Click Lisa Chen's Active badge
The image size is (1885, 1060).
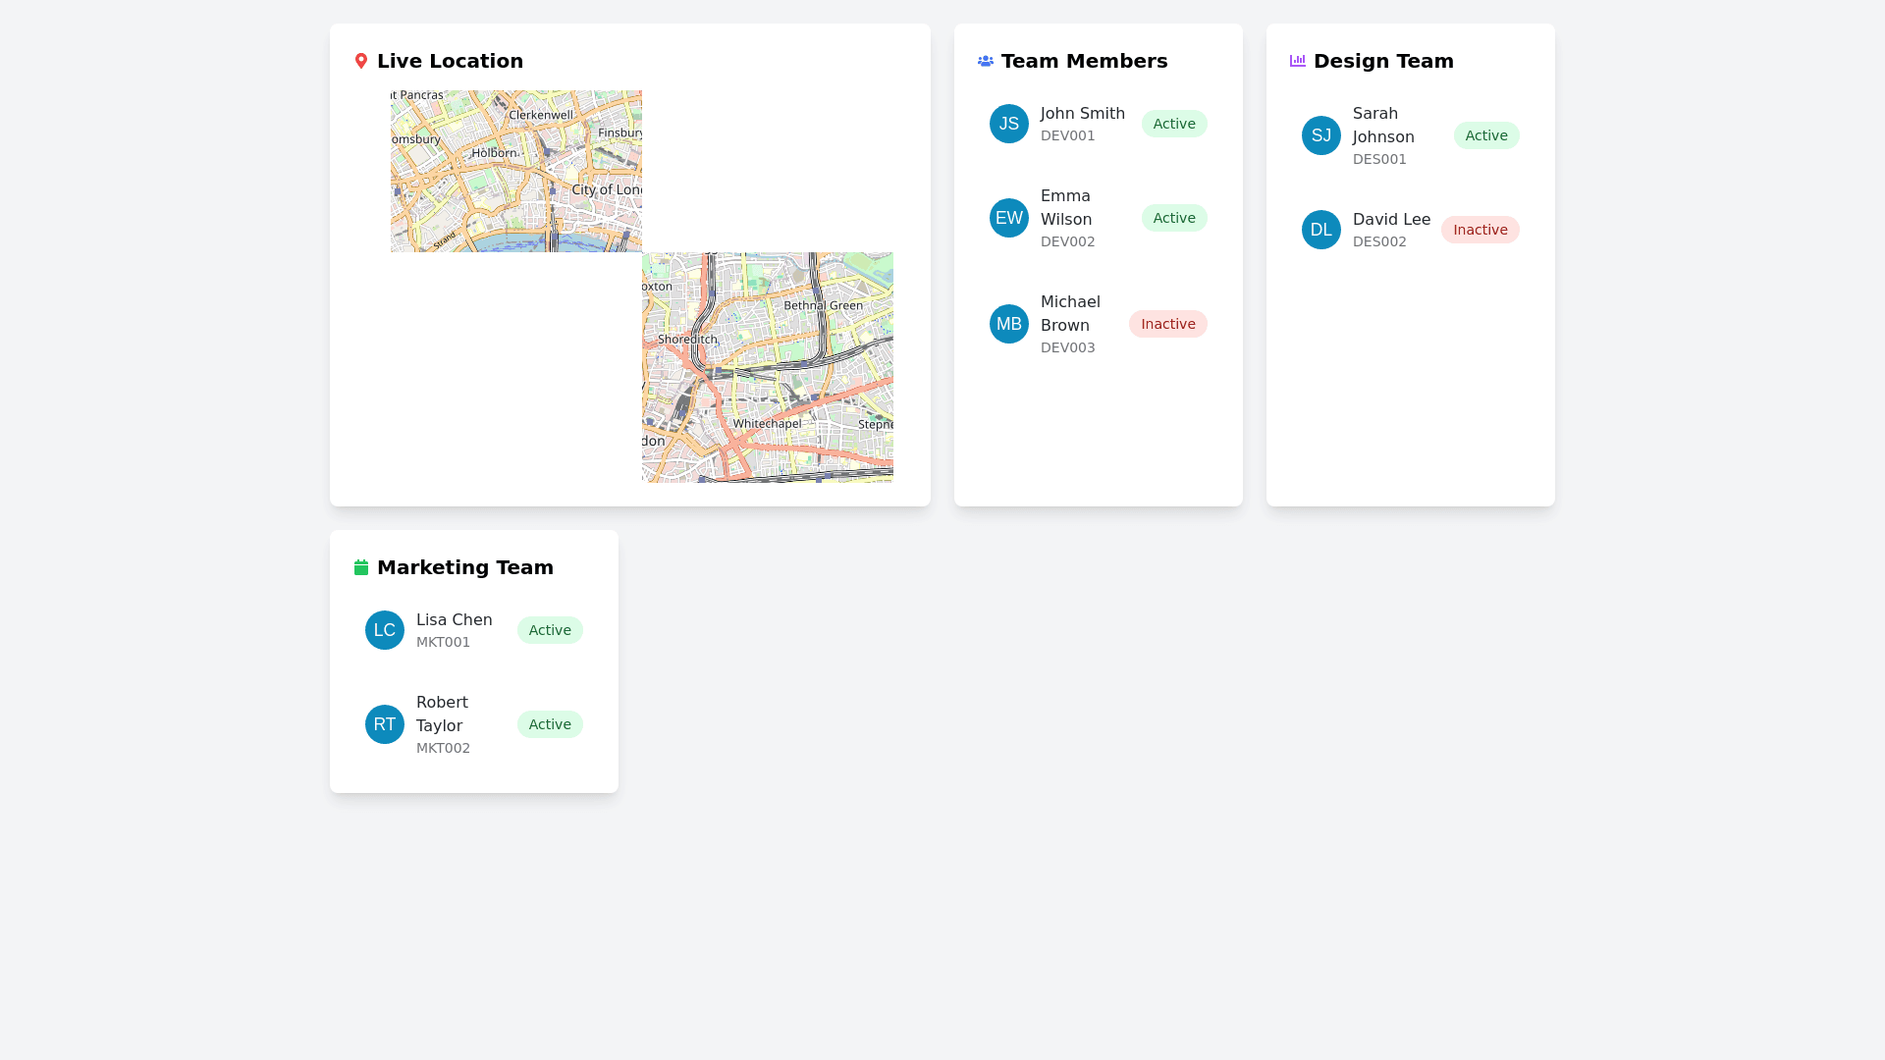[550, 630]
